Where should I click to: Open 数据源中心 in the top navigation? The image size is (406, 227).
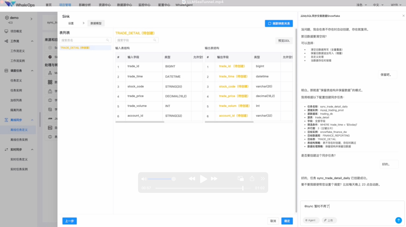(x=124, y=5)
